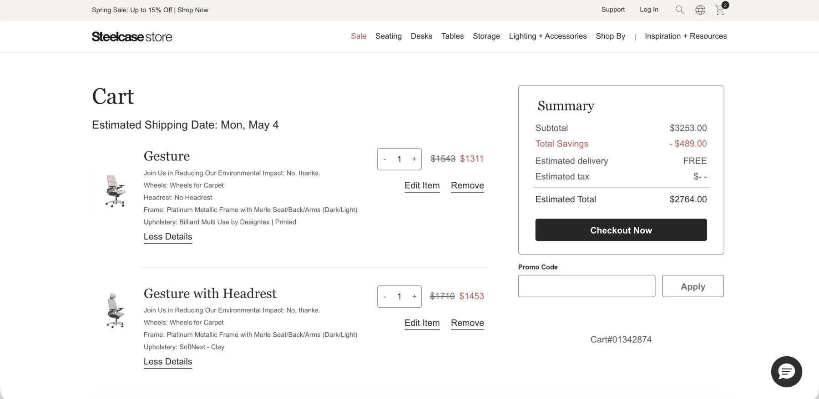Select Estimated Shipping Date Mon, May 4
Screen dimensions: 819x399
pos(185,125)
